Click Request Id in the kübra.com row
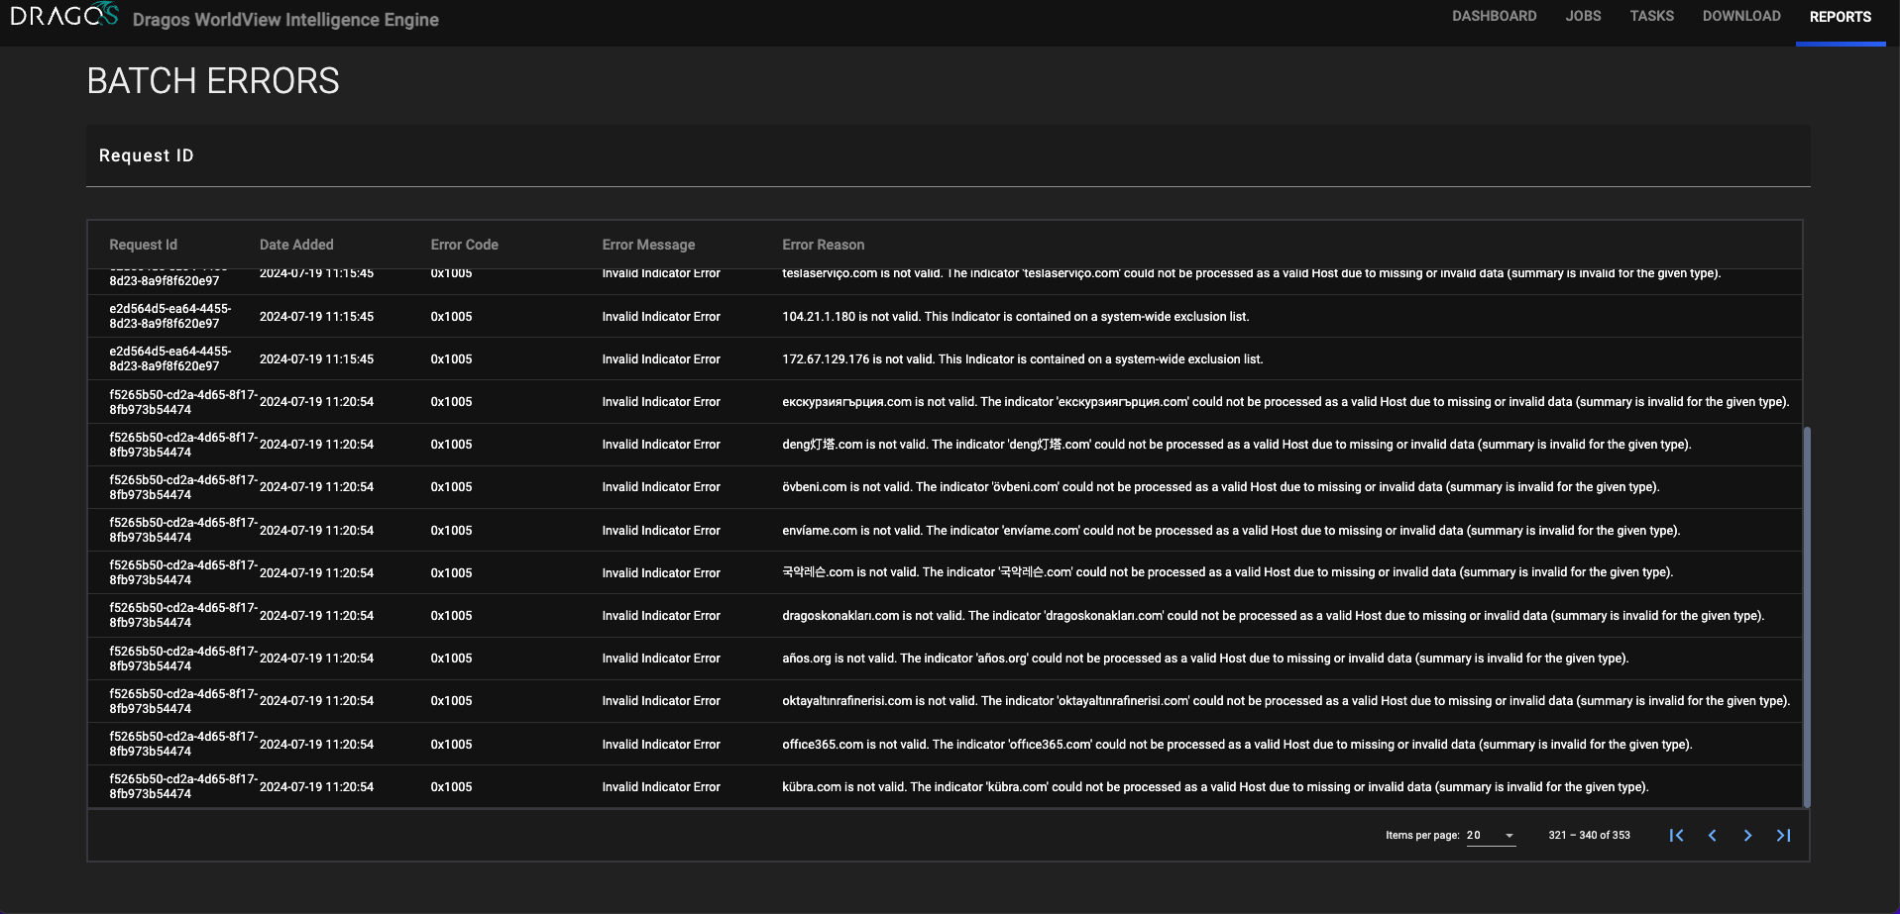This screenshot has width=1900, height=914. pos(183,787)
